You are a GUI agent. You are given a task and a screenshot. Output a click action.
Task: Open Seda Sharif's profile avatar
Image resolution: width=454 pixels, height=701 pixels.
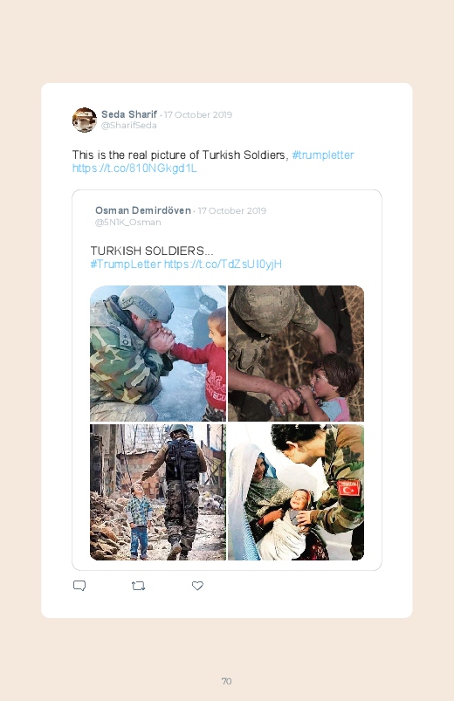pyautogui.click(x=85, y=120)
